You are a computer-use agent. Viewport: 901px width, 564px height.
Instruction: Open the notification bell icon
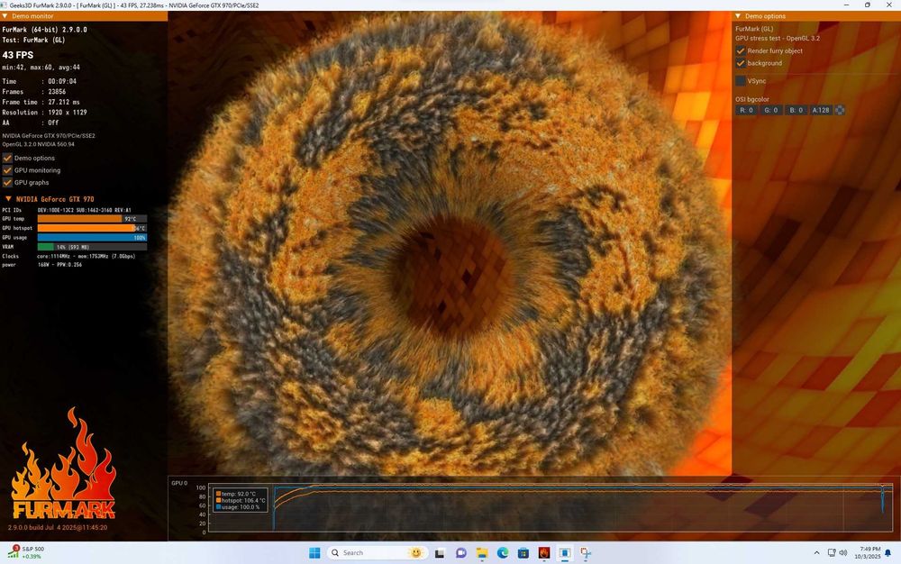(887, 553)
